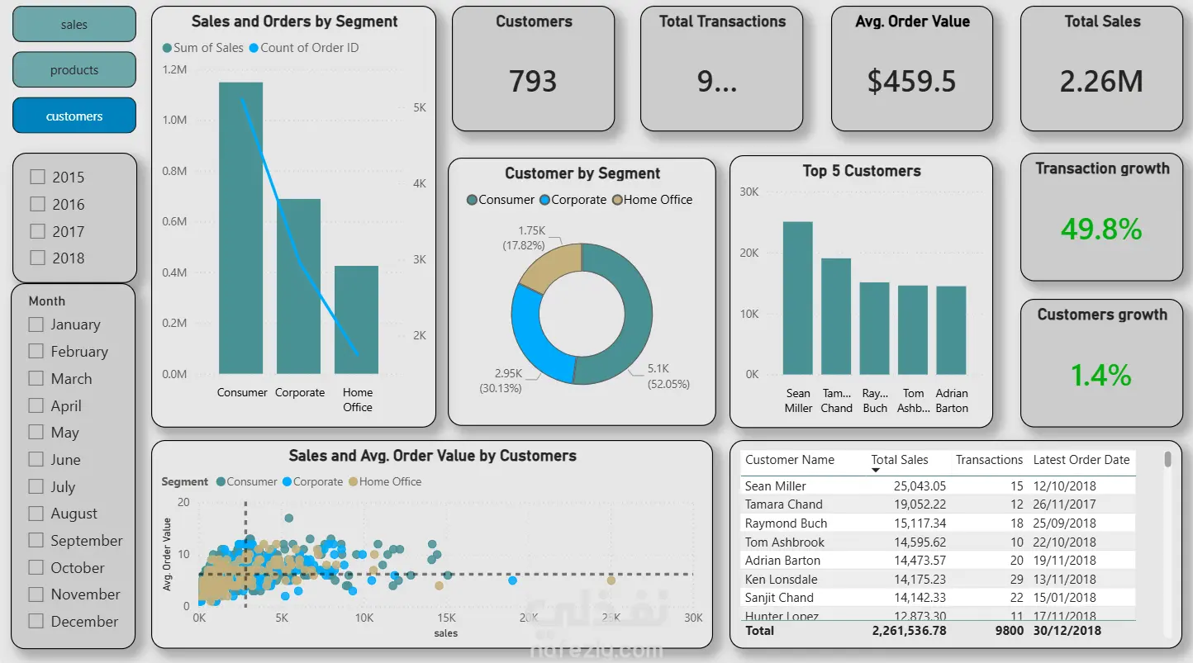Click Corporate legend dot in donut chart
Image resolution: width=1193 pixels, height=663 pixels.
pyautogui.click(x=544, y=200)
